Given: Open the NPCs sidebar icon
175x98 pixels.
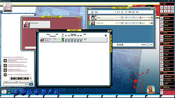Looking at the screenshot, I should (x=162, y=58).
